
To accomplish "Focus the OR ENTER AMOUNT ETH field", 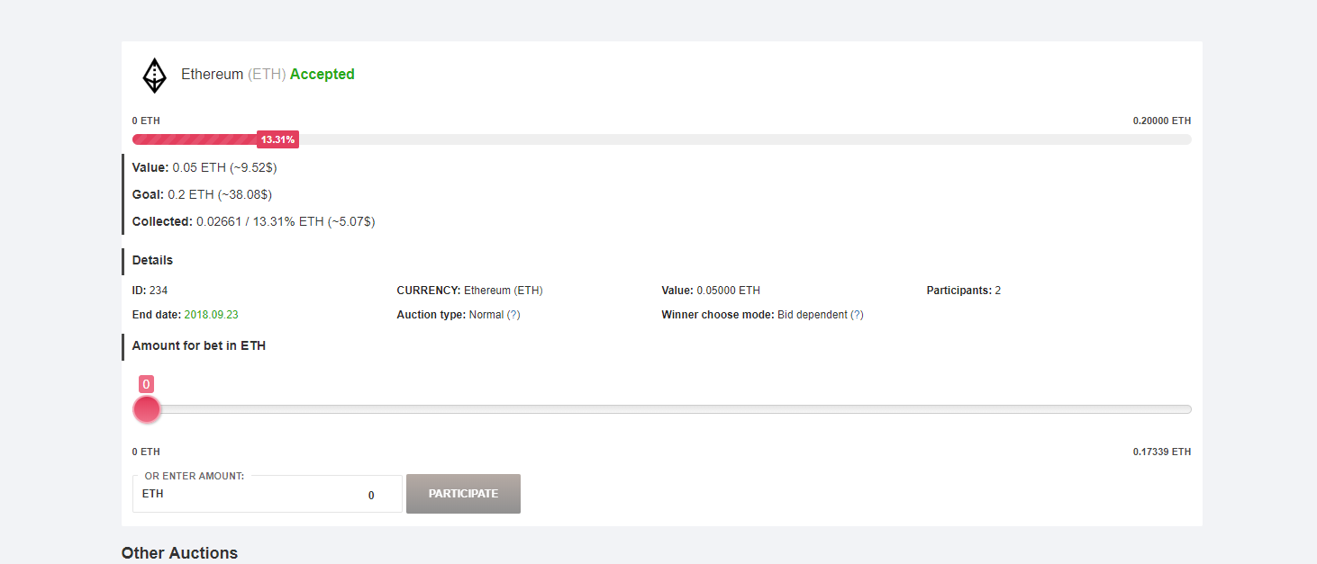I will coord(268,494).
